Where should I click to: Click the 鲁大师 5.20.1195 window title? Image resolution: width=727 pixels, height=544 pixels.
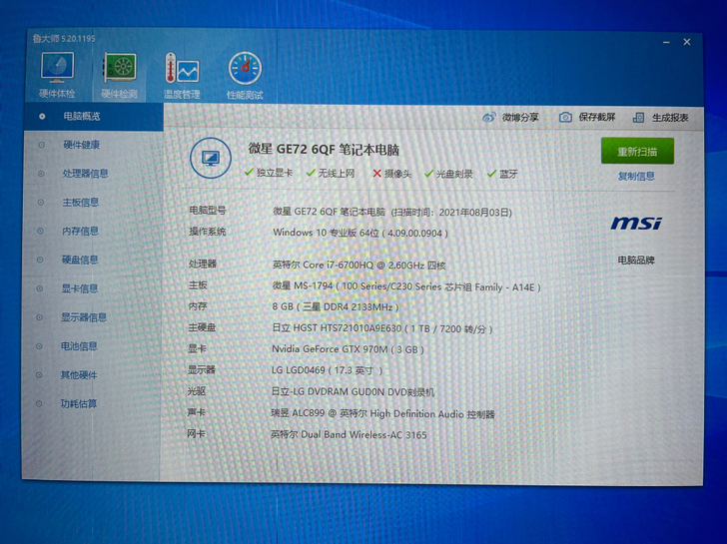(64, 39)
